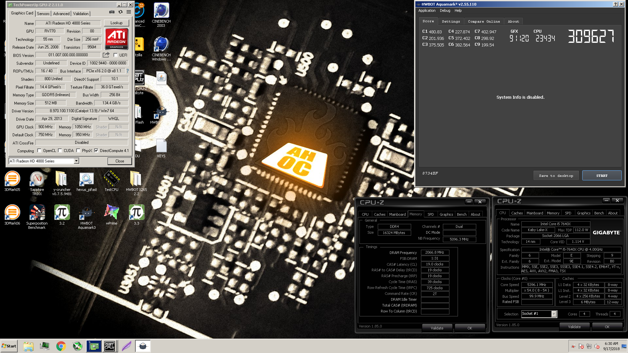Click Save to desktop in Aquamark
The height and width of the screenshot is (353, 628).
click(x=556, y=176)
